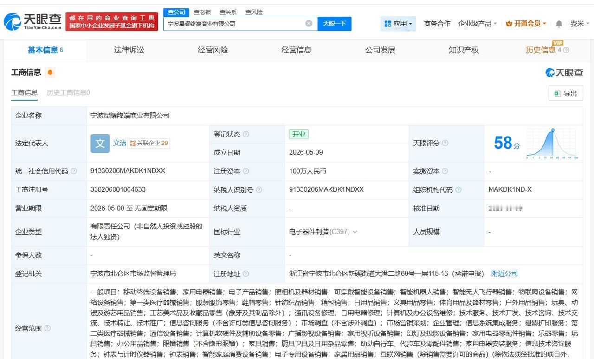The height and width of the screenshot is (359, 594).
Task: Switch to the 查关系 search tab
Action: [228, 12]
